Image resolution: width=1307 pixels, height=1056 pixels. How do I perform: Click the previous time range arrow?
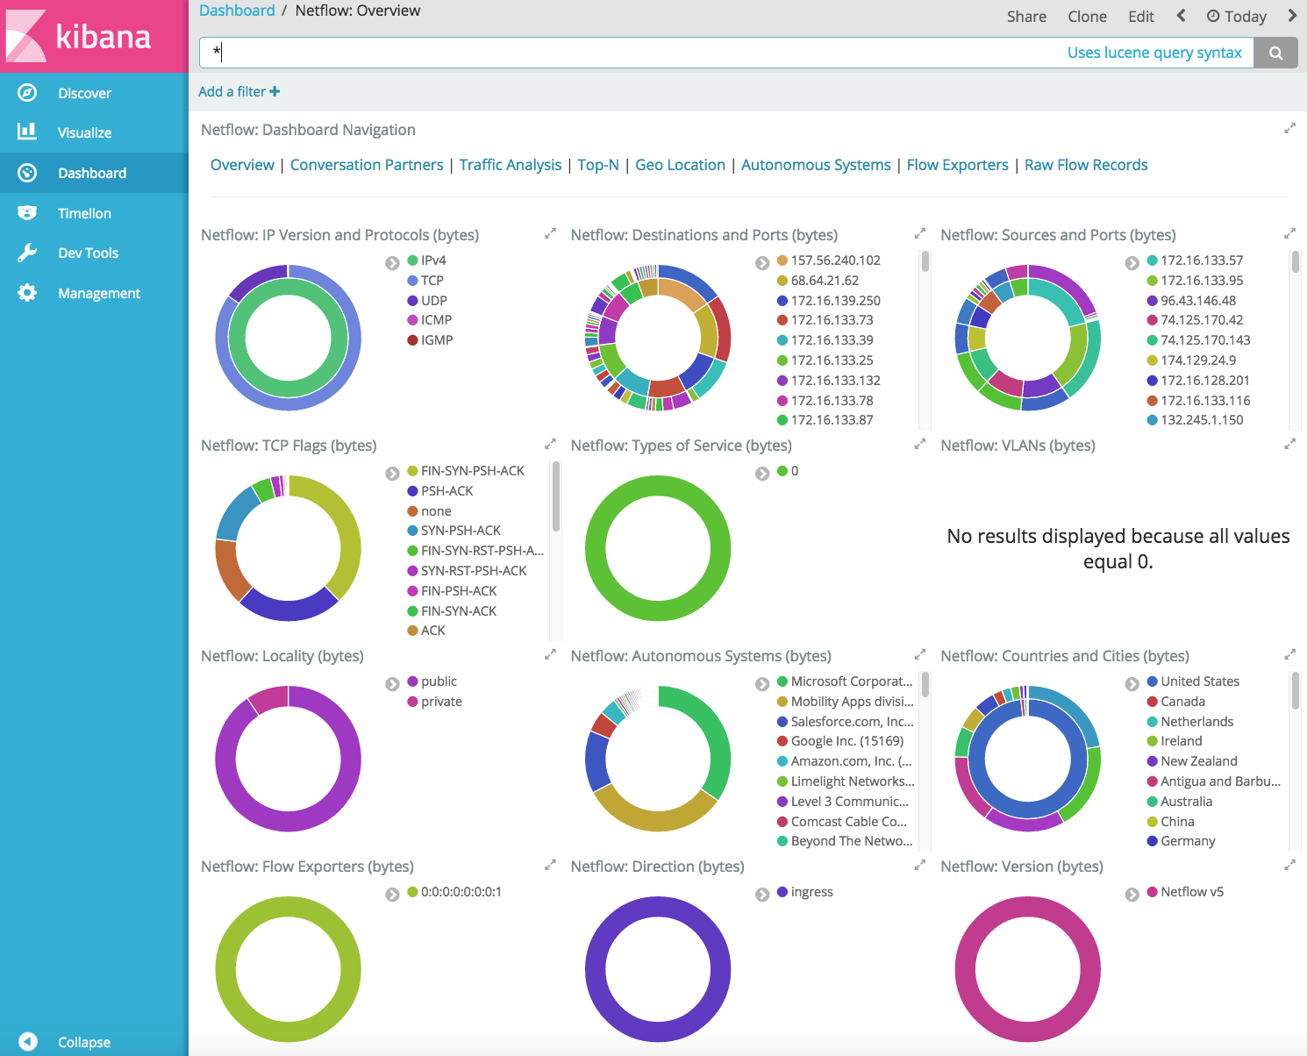1181,16
